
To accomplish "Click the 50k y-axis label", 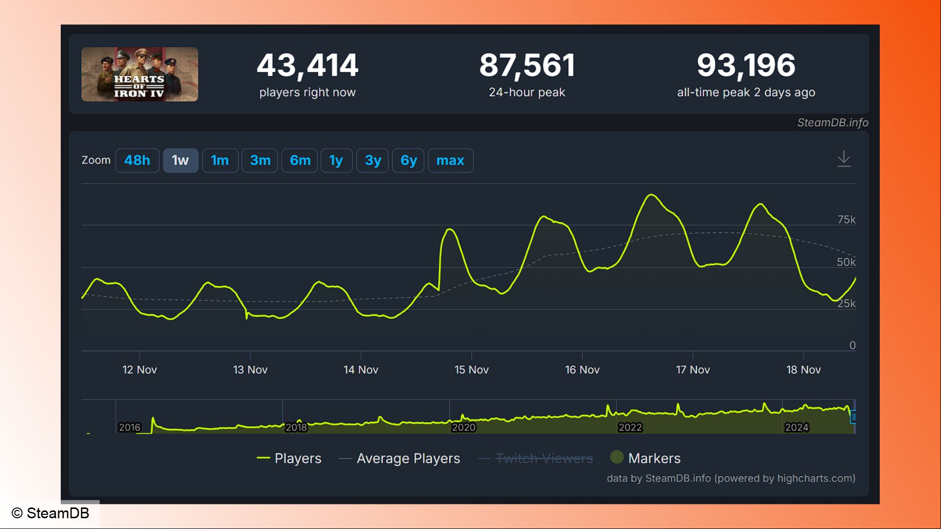I will point(846,262).
